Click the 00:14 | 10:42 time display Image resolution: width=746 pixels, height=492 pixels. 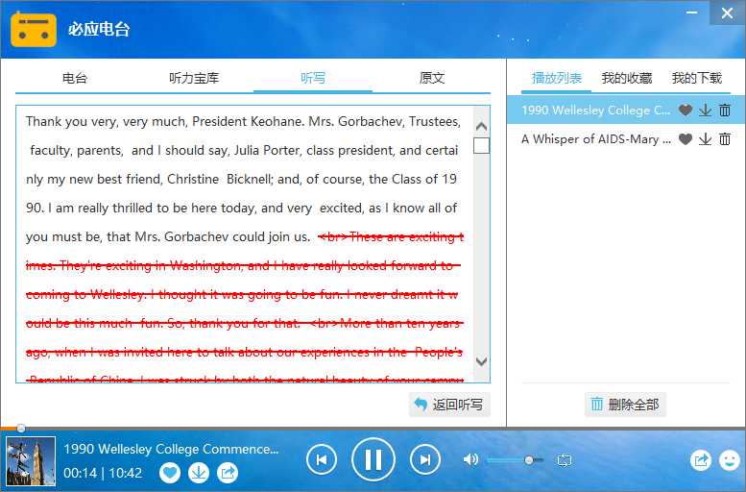pos(103,473)
